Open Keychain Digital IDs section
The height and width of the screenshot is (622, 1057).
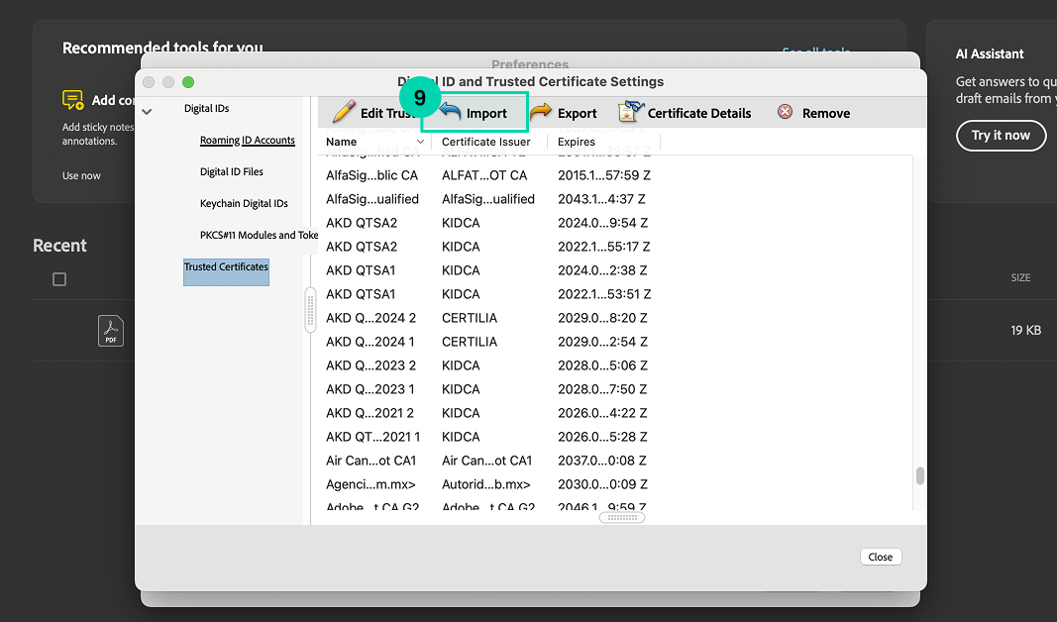click(x=244, y=203)
